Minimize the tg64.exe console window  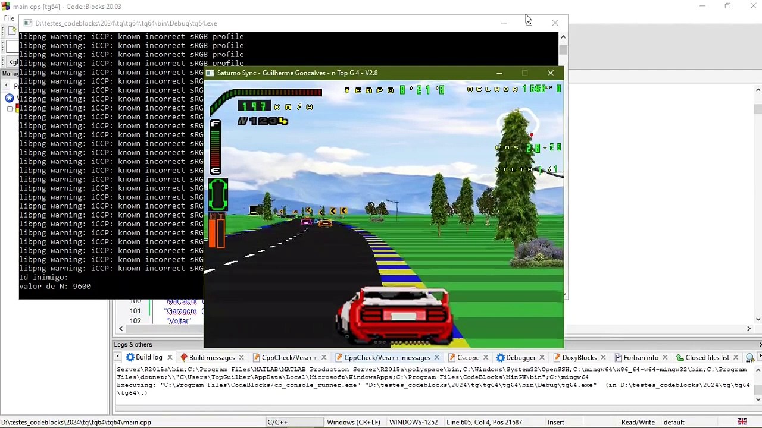(504, 23)
